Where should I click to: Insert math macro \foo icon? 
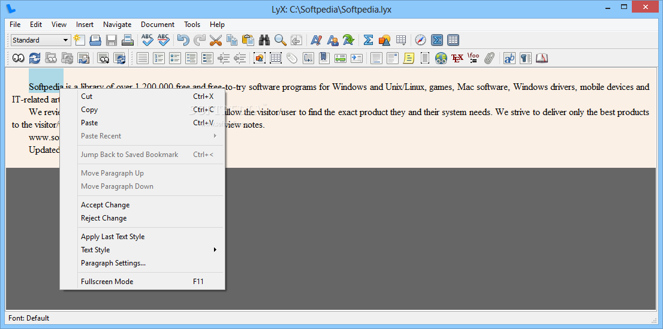[473, 58]
